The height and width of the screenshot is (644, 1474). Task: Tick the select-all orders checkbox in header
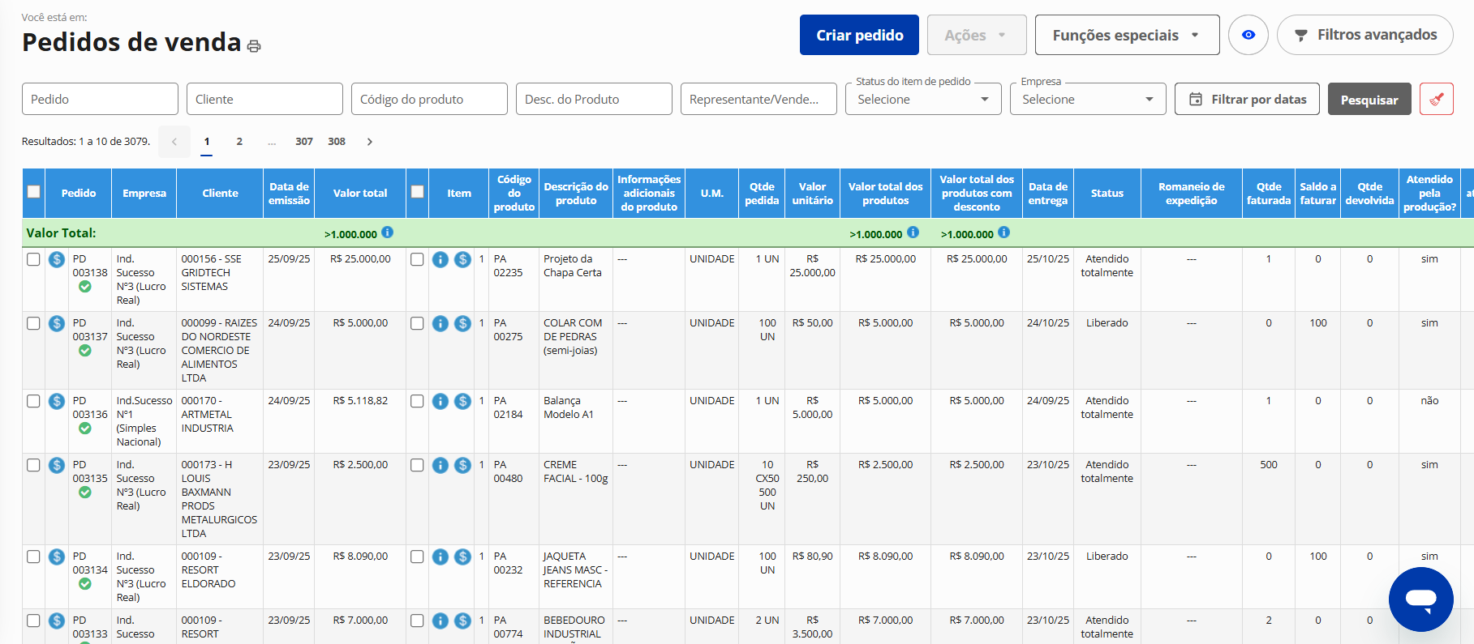coord(33,192)
